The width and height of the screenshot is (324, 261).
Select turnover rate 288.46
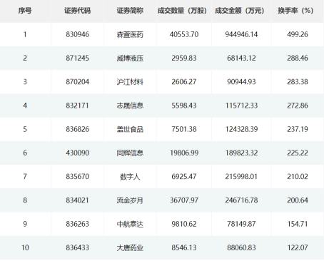pyautogui.click(x=298, y=58)
